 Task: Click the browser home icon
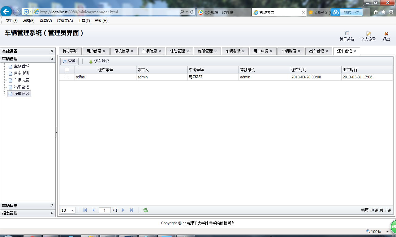coord(375,12)
